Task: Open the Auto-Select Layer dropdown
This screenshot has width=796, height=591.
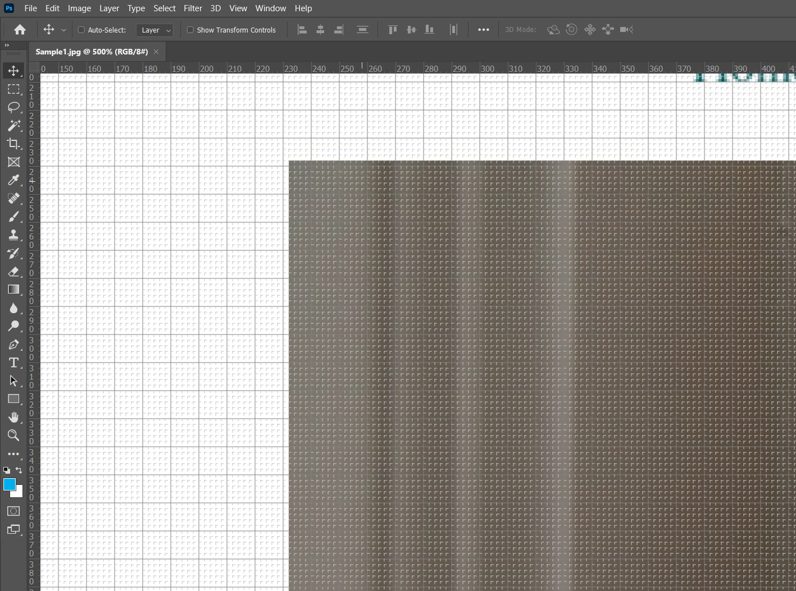Action: click(x=154, y=30)
